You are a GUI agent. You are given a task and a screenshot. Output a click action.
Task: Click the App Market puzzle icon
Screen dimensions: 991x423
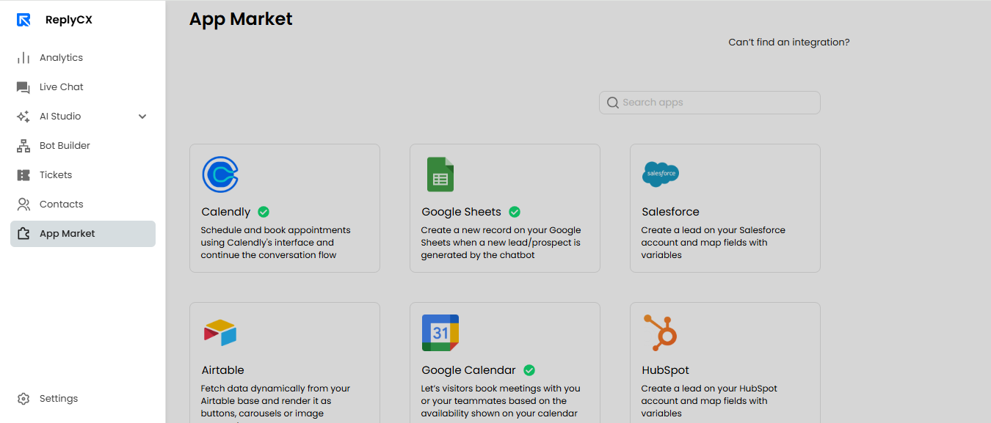(x=23, y=234)
